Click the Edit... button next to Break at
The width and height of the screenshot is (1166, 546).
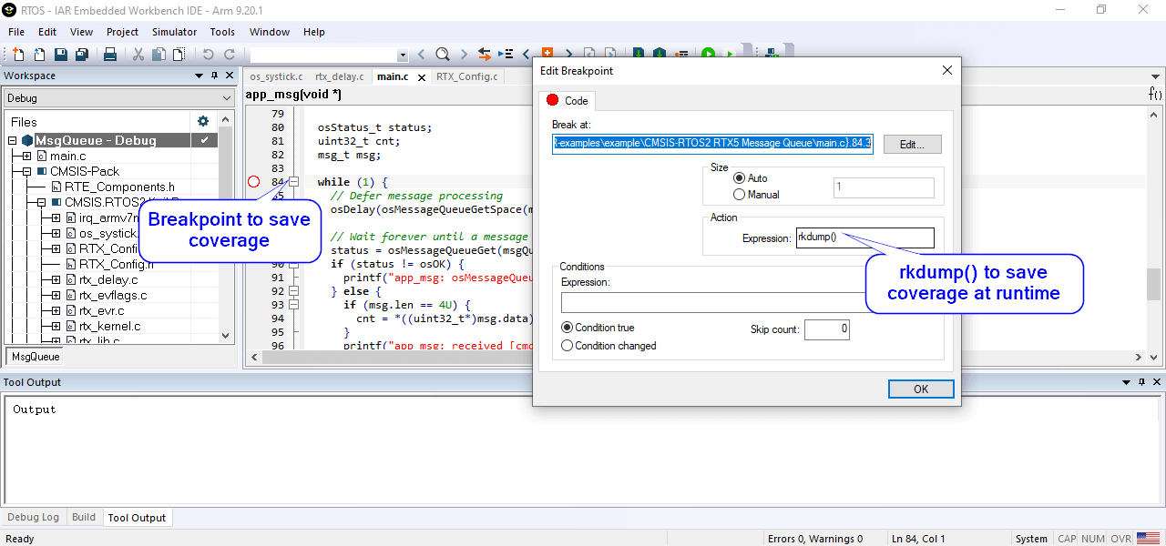pos(912,144)
